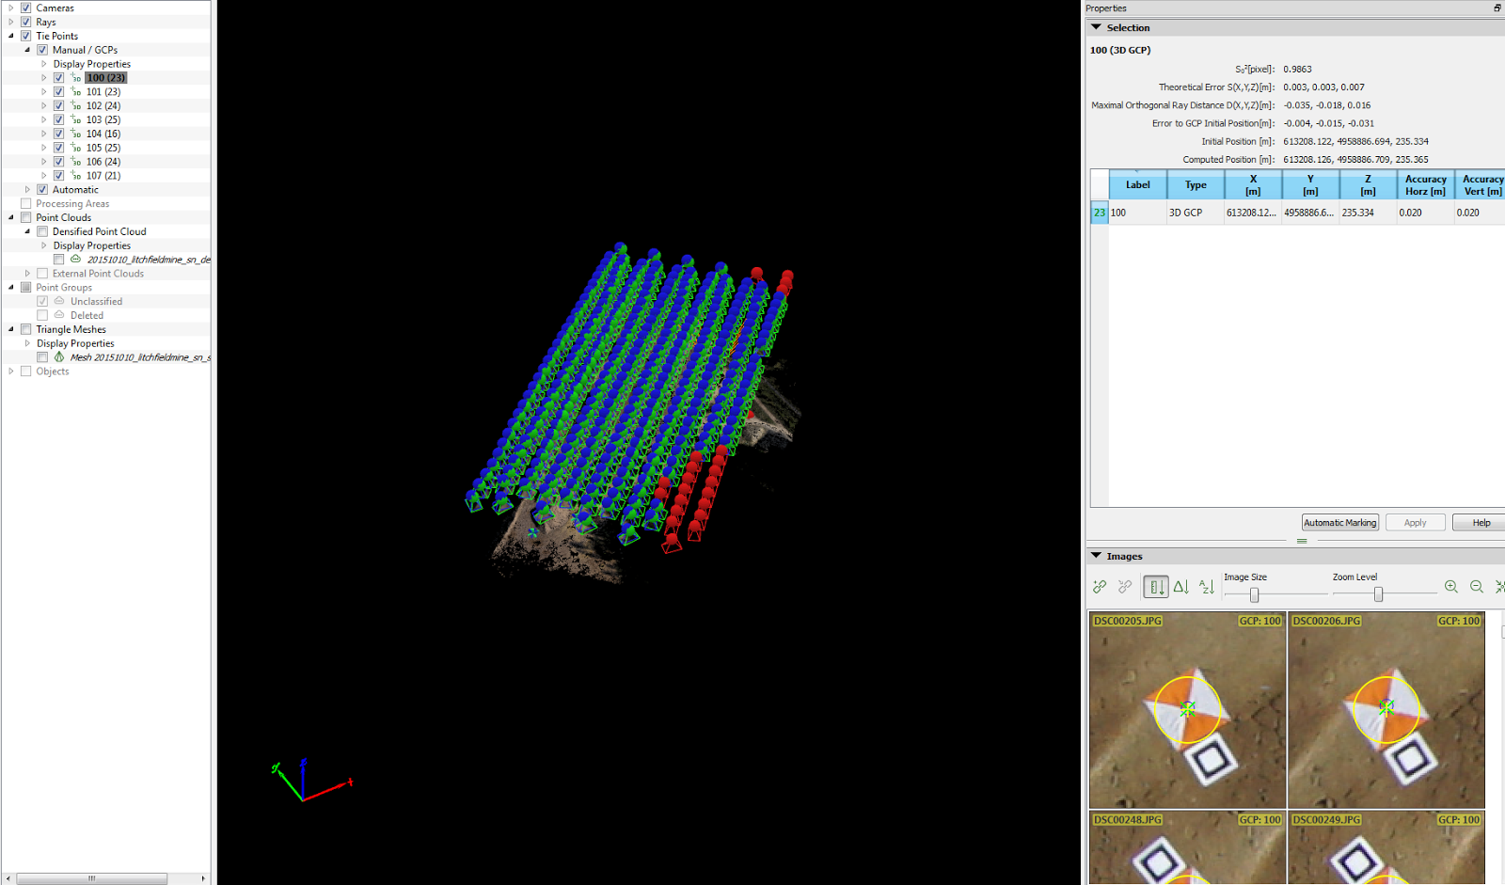This screenshot has height=885, width=1505.
Task: Click the zoom in magnifier icon
Action: (x=1451, y=587)
